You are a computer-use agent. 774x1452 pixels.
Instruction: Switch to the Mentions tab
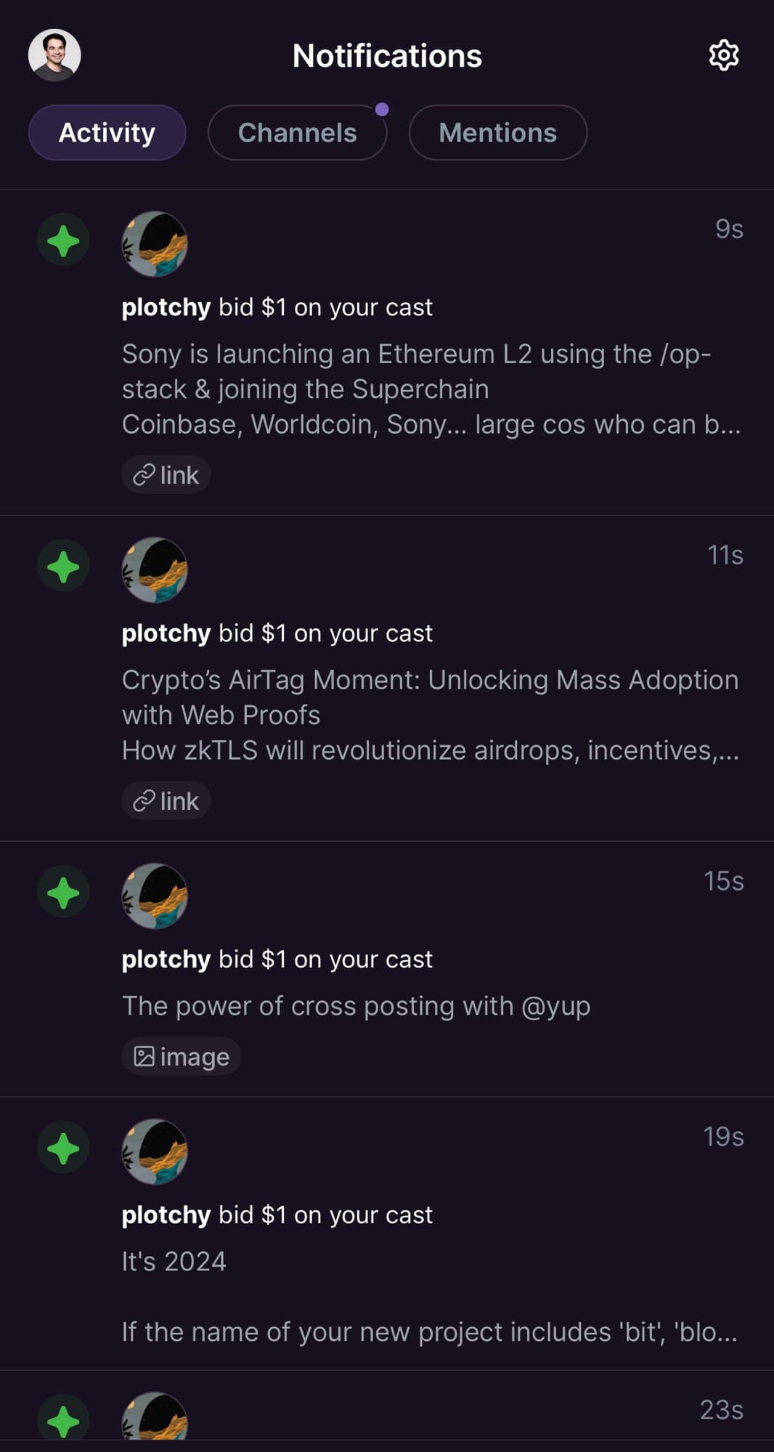497,132
